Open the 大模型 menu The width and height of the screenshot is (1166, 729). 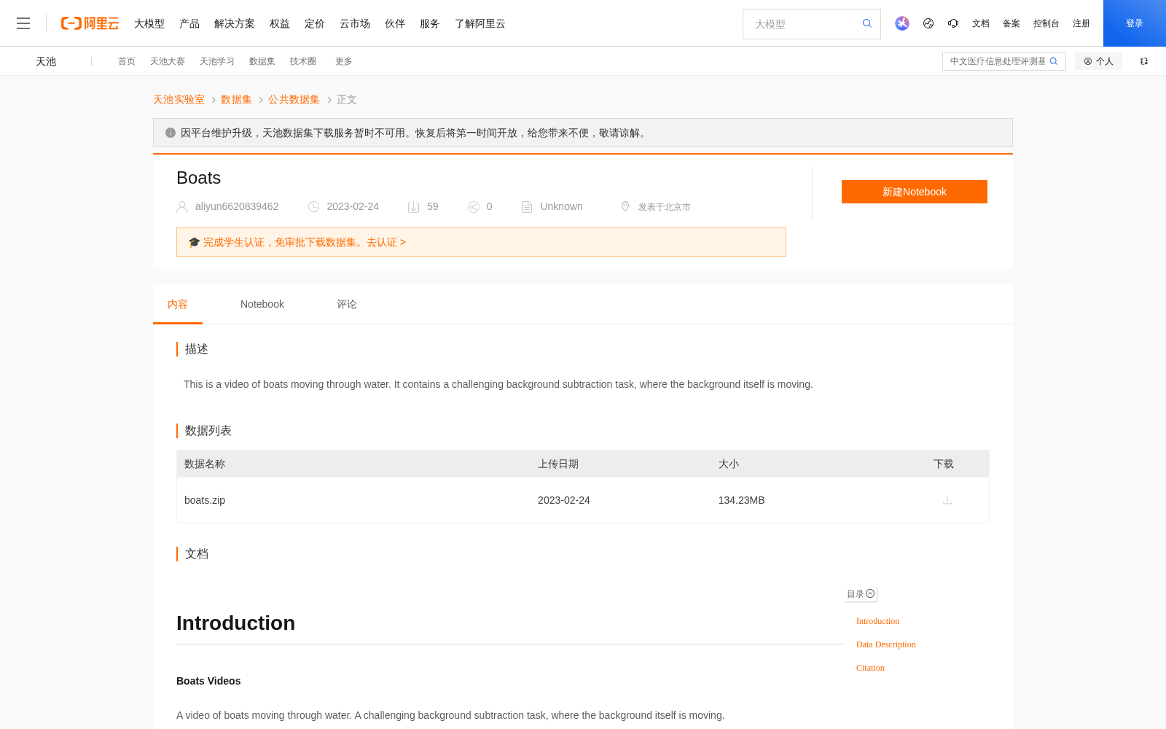[x=149, y=23]
